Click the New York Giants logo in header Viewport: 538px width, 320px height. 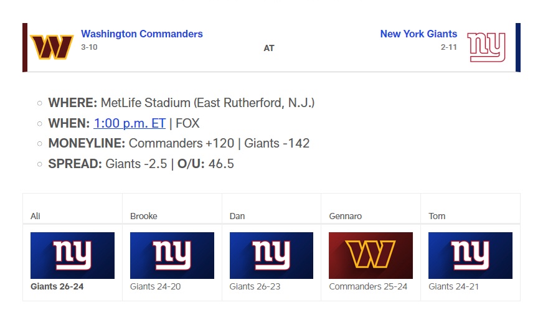click(486, 47)
